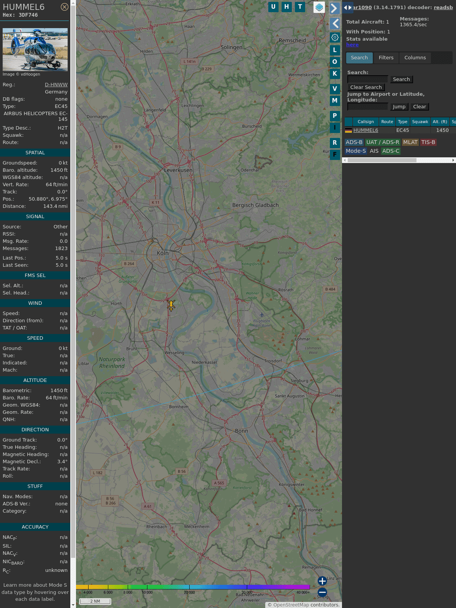Sort table by Callsign column
This screenshot has width=456, height=608.
pyautogui.click(x=366, y=122)
